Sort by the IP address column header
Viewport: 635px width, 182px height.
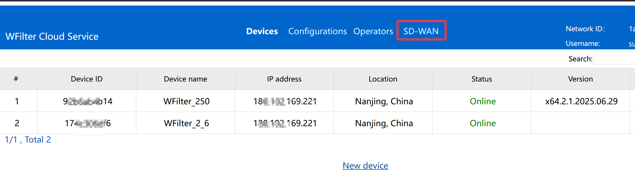[284, 79]
